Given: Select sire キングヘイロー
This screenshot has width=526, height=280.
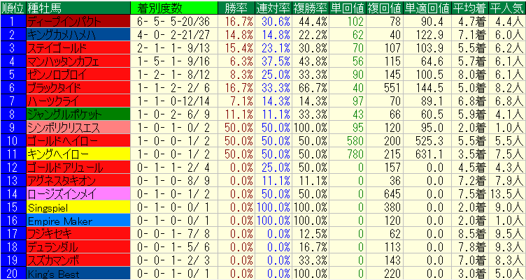Looking at the screenshot, I should coord(78,154).
